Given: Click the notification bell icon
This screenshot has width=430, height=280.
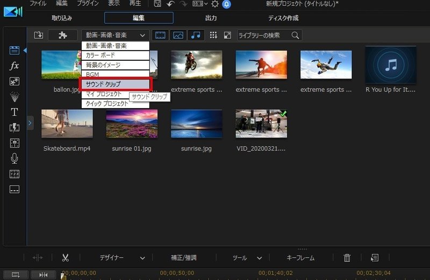Looking at the screenshot, I should click(x=226, y=4).
